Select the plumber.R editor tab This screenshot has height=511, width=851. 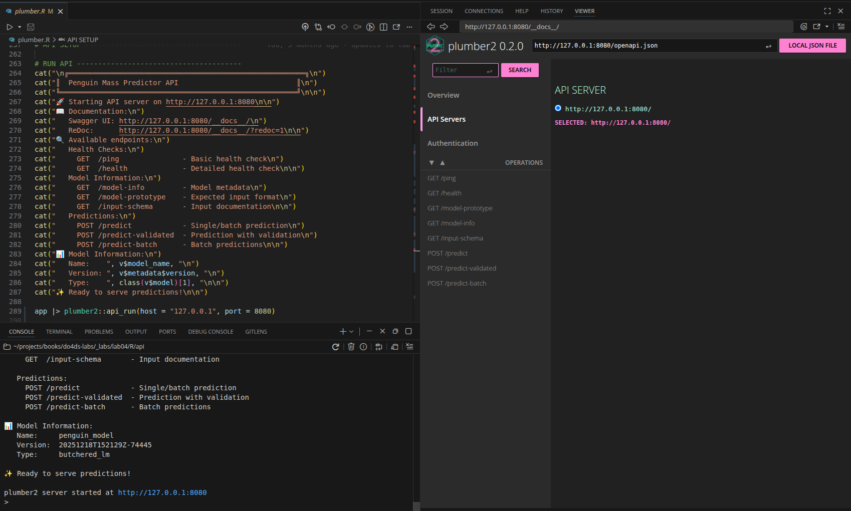(x=34, y=11)
